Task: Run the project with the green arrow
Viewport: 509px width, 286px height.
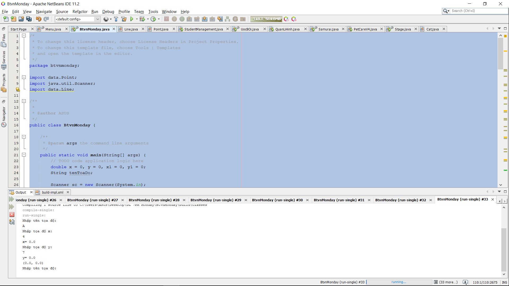Action: (x=131, y=19)
